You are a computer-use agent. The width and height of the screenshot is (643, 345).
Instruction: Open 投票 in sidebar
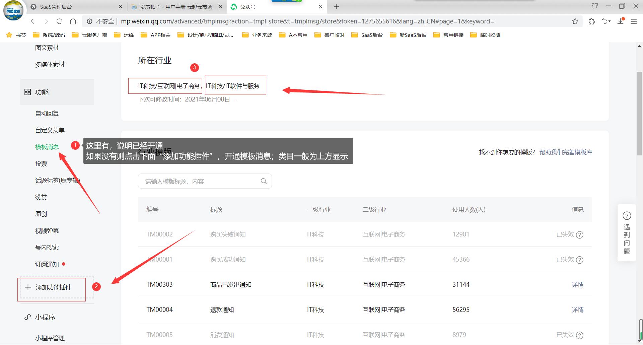(x=41, y=164)
